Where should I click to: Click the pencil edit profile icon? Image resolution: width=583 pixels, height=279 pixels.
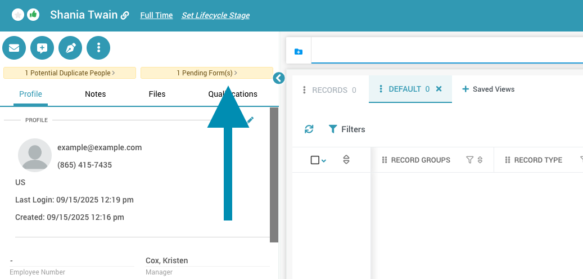(250, 120)
